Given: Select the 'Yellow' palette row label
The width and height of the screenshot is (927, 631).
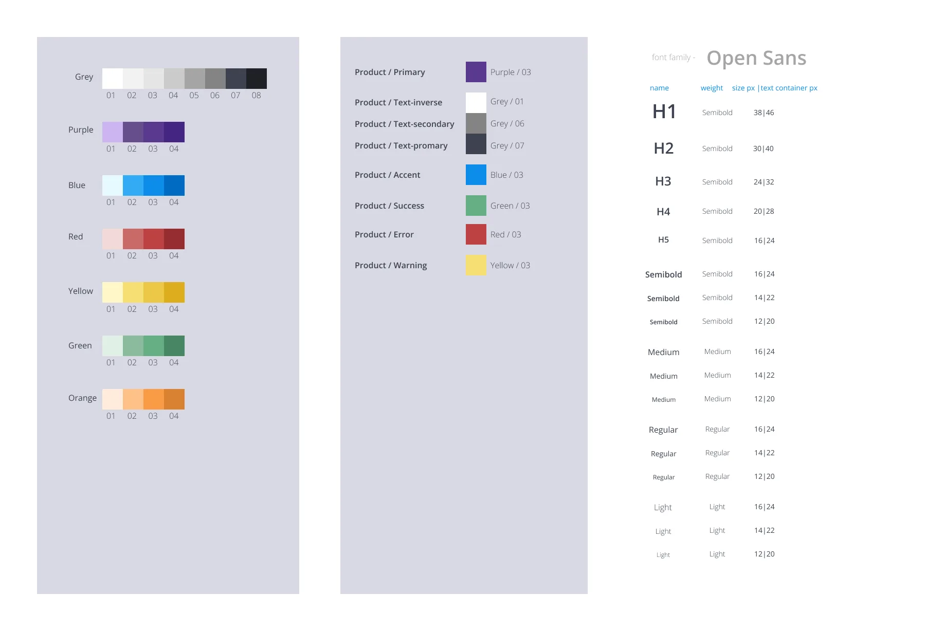Looking at the screenshot, I should [81, 291].
